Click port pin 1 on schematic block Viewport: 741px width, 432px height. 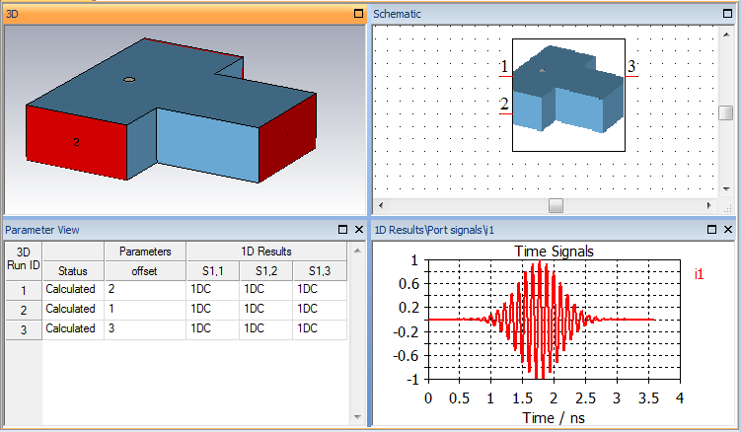point(505,76)
